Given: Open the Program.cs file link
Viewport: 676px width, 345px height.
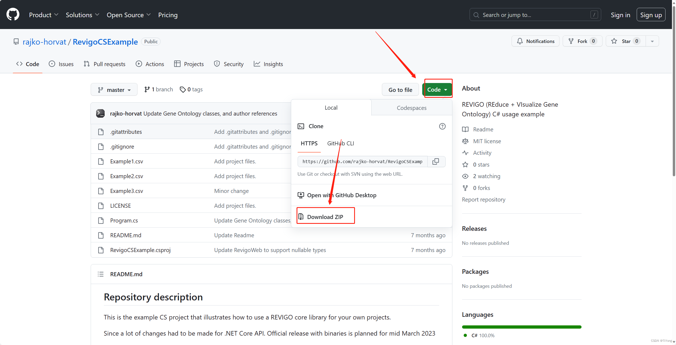Looking at the screenshot, I should coord(124,220).
